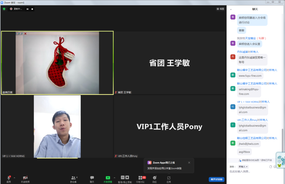Click the purple avatar beside 麻烦您进入会议室
This screenshot has height=184, width=285.
233,43
